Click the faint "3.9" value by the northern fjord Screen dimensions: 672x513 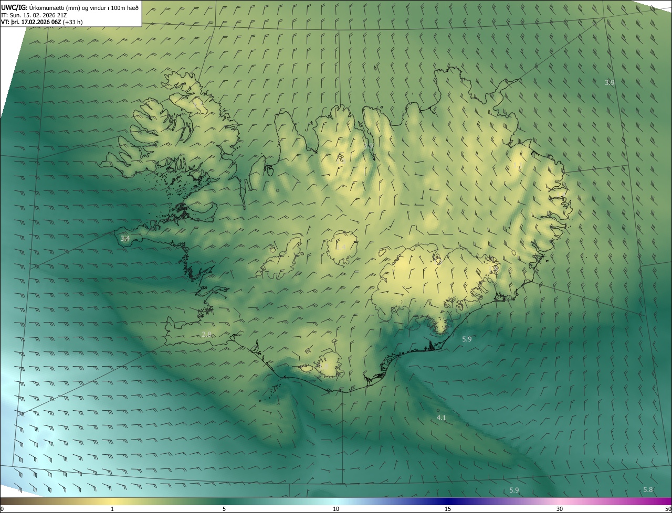369,145
